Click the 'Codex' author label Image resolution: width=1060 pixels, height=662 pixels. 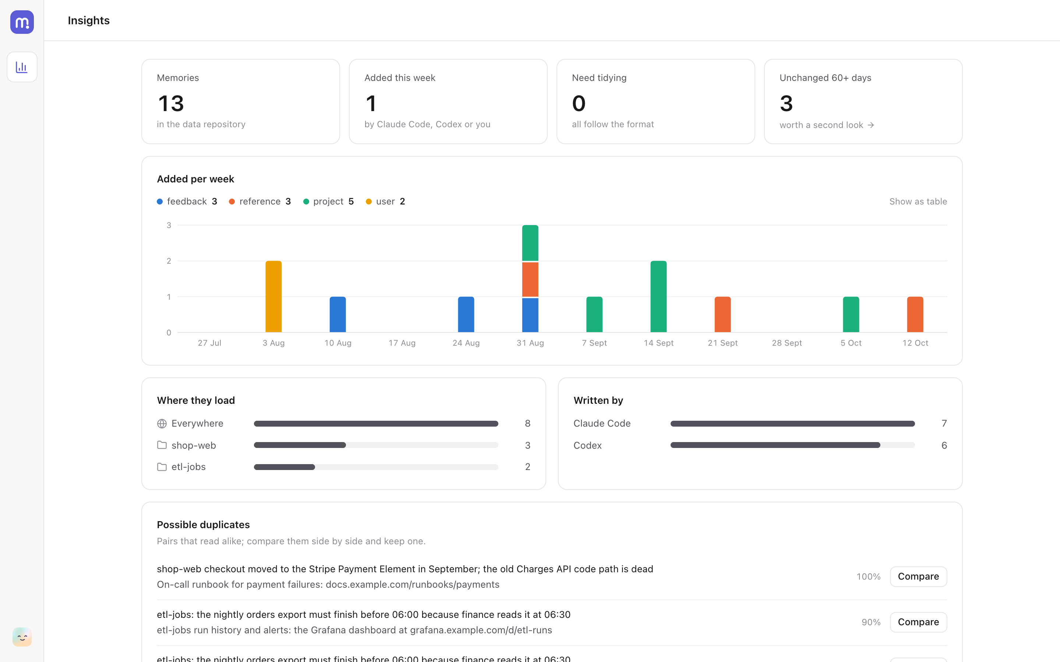pos(587,445)
